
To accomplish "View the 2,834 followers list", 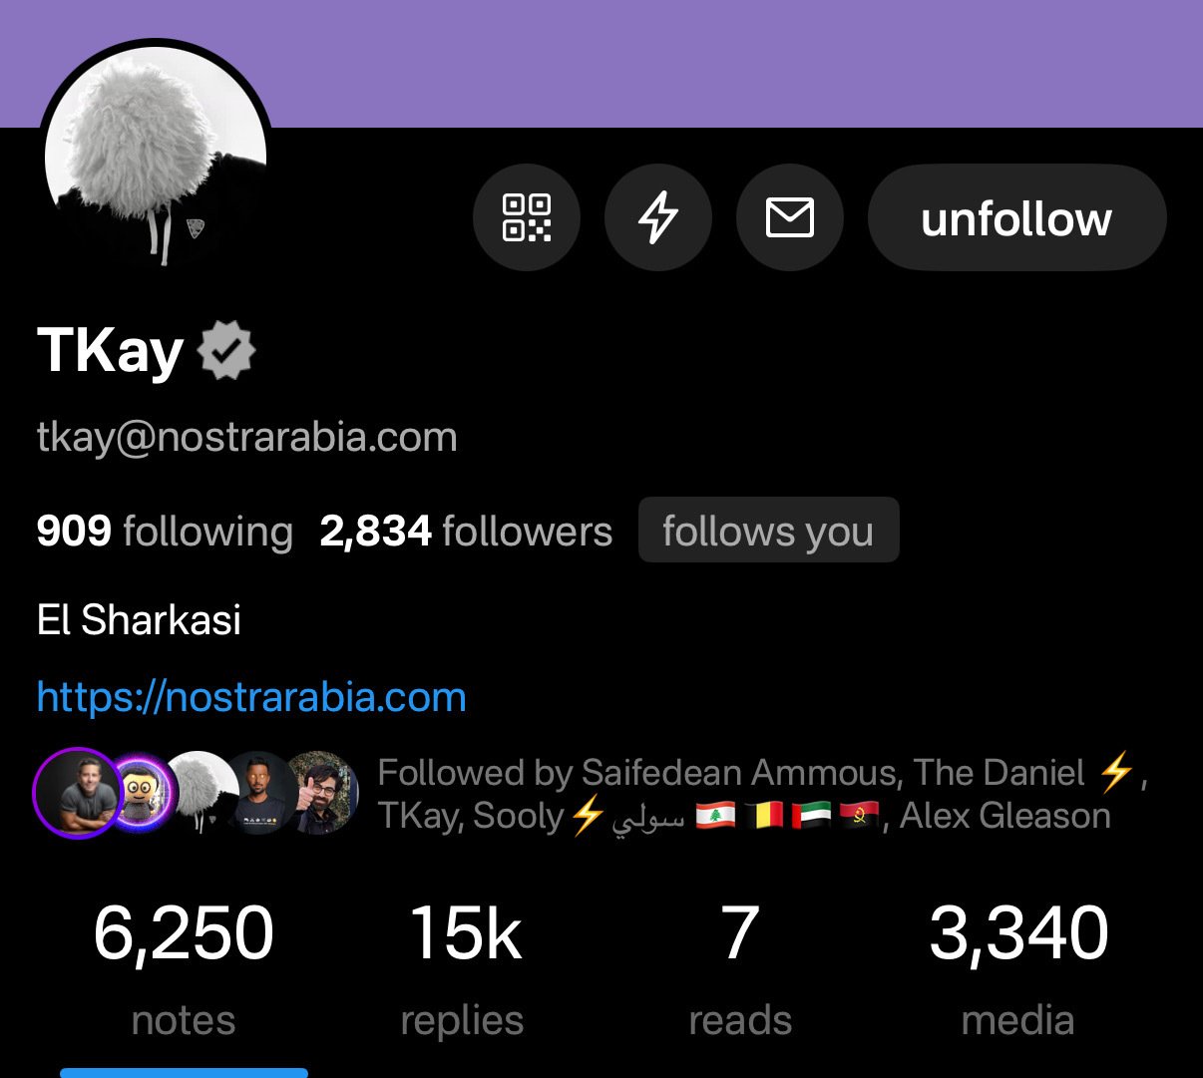I will point(466,531).
